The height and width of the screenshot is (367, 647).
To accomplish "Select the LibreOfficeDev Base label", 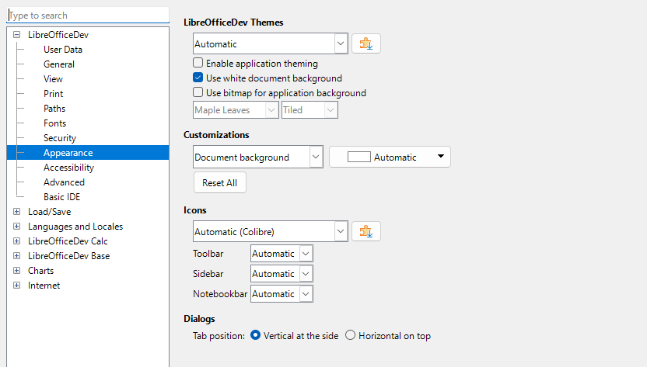I will [69, 256].
